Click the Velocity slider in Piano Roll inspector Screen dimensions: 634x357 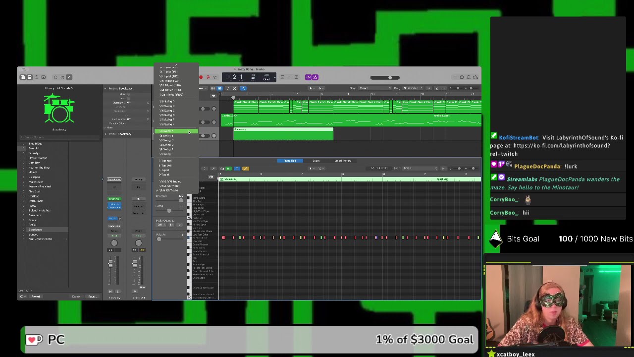tap(169, 239)
